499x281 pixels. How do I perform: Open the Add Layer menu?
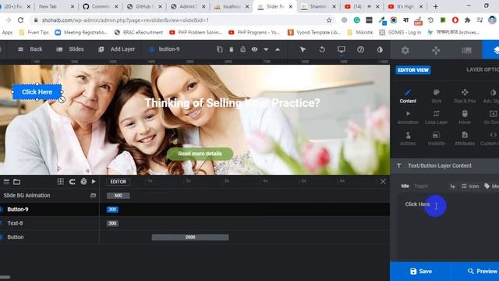pyautogui.click(x=117, y=49)
